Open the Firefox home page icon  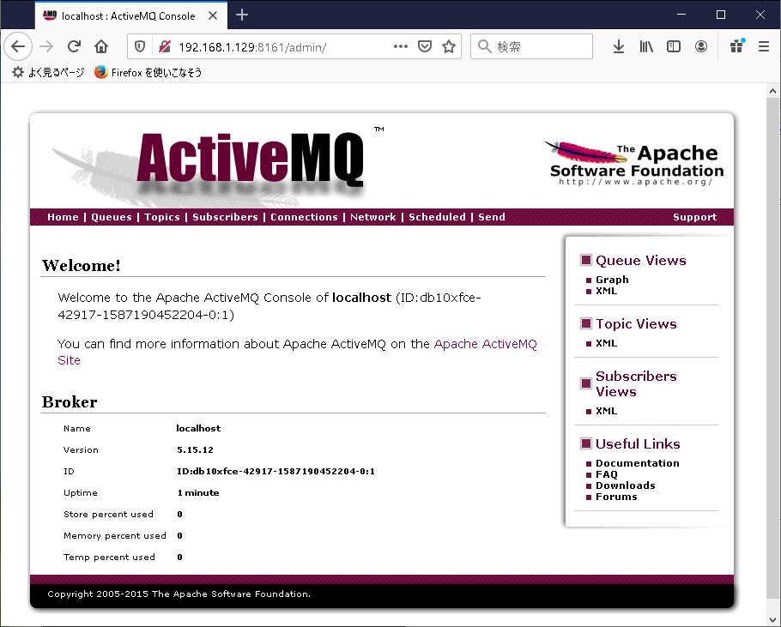coord(101,46)
